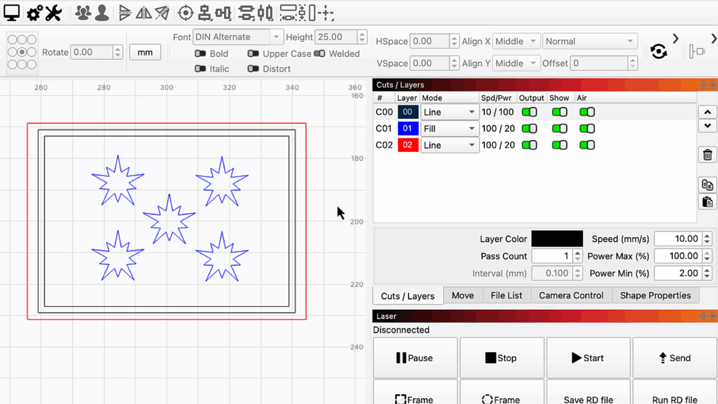718x404 pixels.
Task: Delete the selected layer with trash icon
Action: [x=707, y=155]
